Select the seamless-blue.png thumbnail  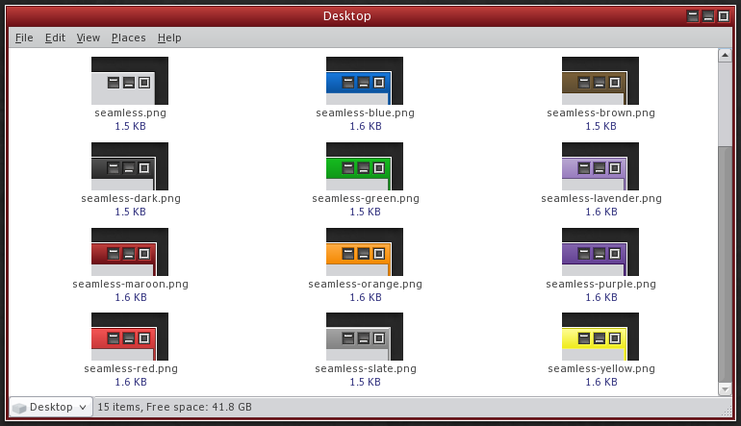coord(365,81)
